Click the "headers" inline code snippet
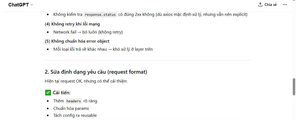Image resolution: width=296 pixels, height=120 pixels. (x=73, y=101)
